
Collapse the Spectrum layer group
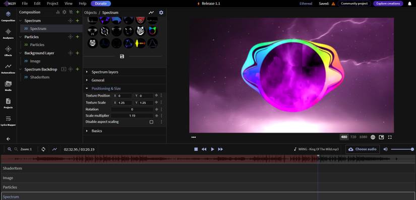[x=21, y=21]
